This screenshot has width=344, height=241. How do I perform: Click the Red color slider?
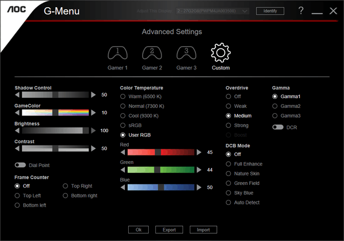coord(161,152)
